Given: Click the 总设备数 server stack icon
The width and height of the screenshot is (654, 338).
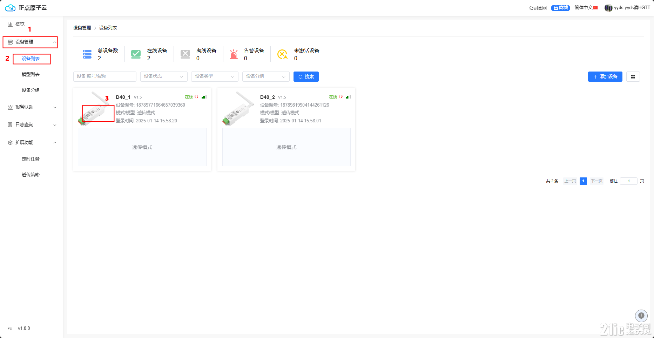Looking at the screenshot, I should point(87,54).
